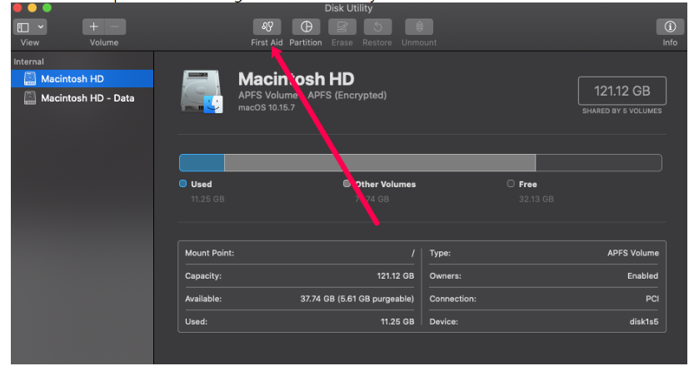Click the Restore toolbar icon

(x=377, y=27)
